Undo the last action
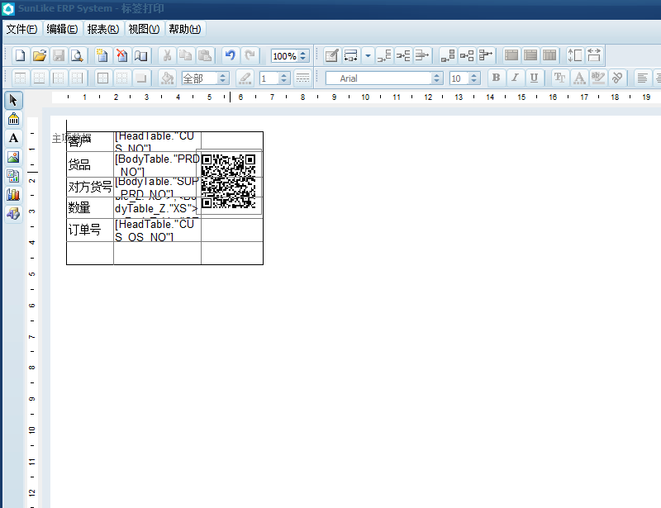Screen dimensions: 661x508 pos(231,55)
